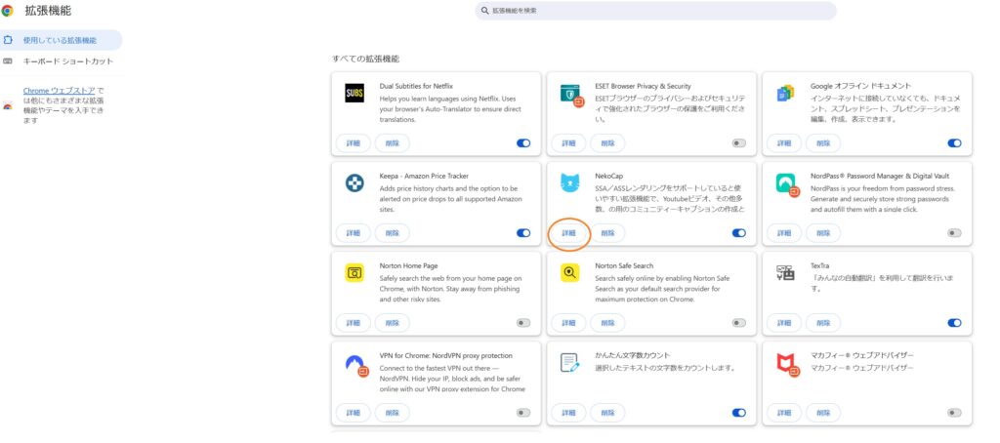Click 削除 for Dual Subtitles for Netflix
This screenshot has height=443, width=1000.
[393, 143]
